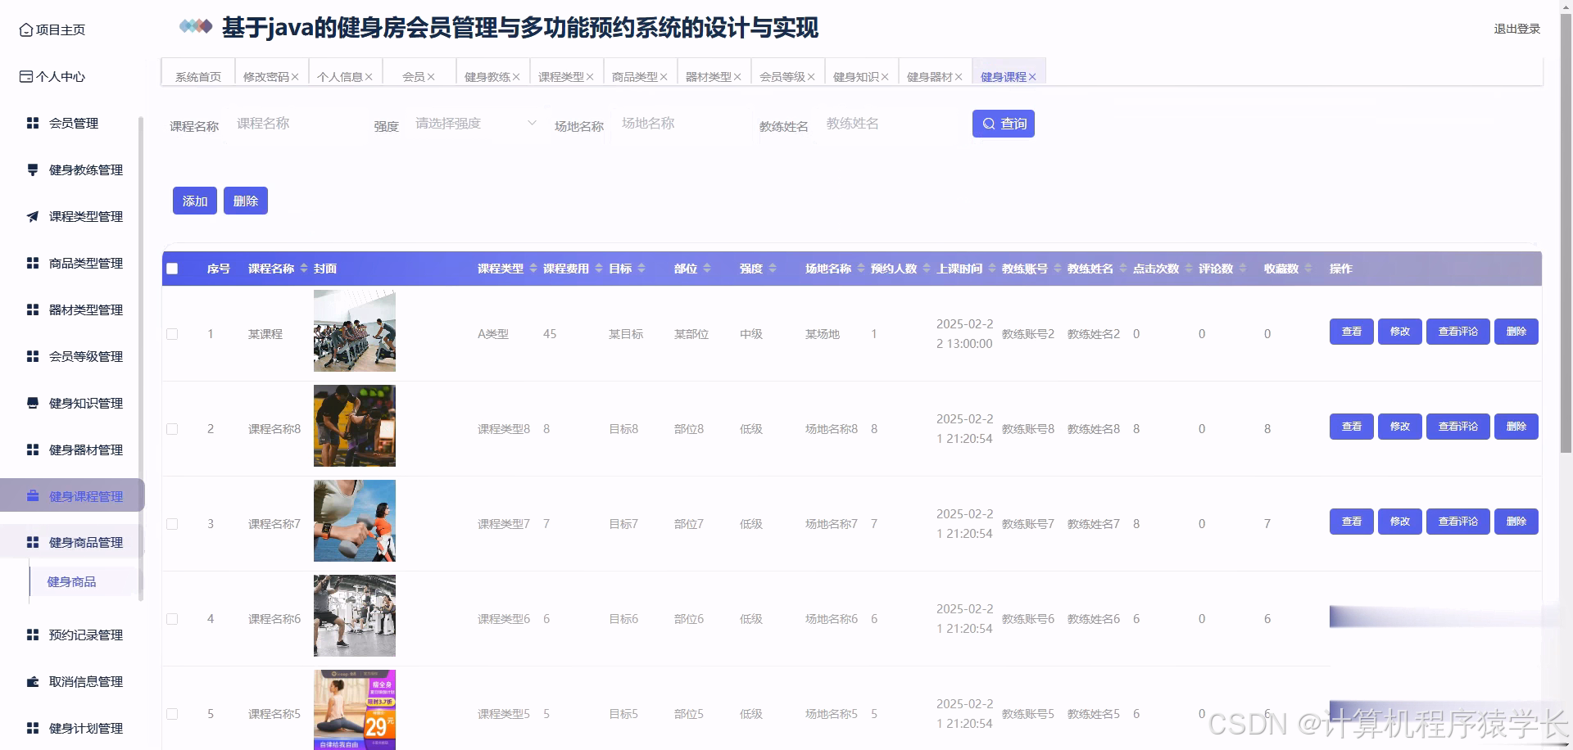Image resolution: width=1573 pixels, height=750 pixels.
Task: Check the checkbox for 课程名称7
Action: (x=172, y=523)
